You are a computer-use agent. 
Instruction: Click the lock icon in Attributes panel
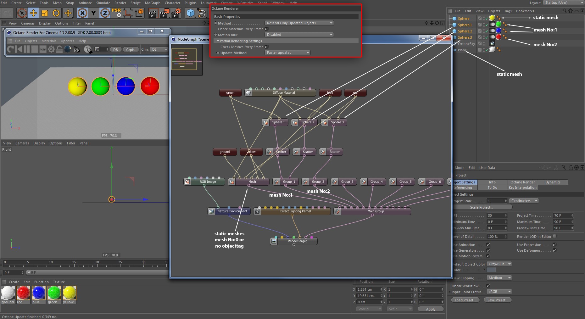point(571,167)
